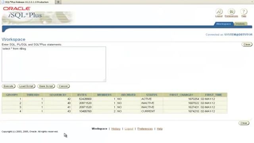Click the Workspace page heading
The image size is (254, 143).
[13, 39]
